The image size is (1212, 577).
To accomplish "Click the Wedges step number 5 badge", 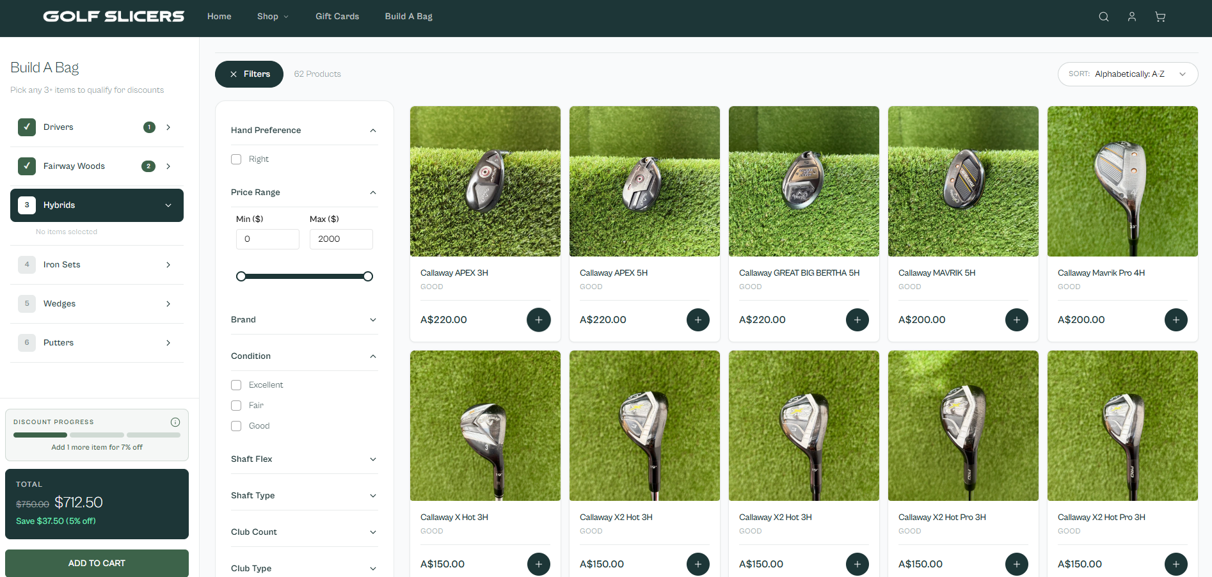I will click(x=27, y=304).
